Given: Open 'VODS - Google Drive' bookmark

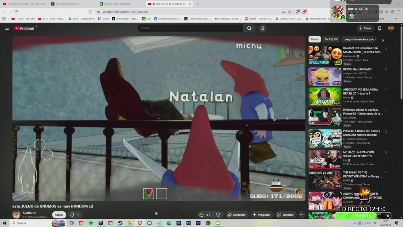Looking at the screenshot, I should 81,19.
